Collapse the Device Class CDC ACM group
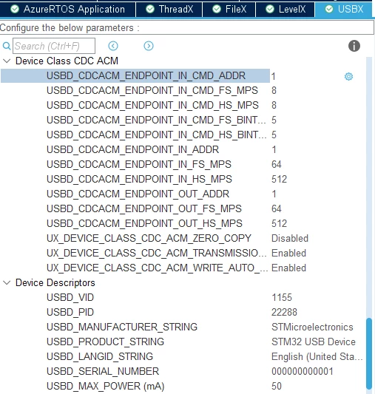 coord(7,61)
